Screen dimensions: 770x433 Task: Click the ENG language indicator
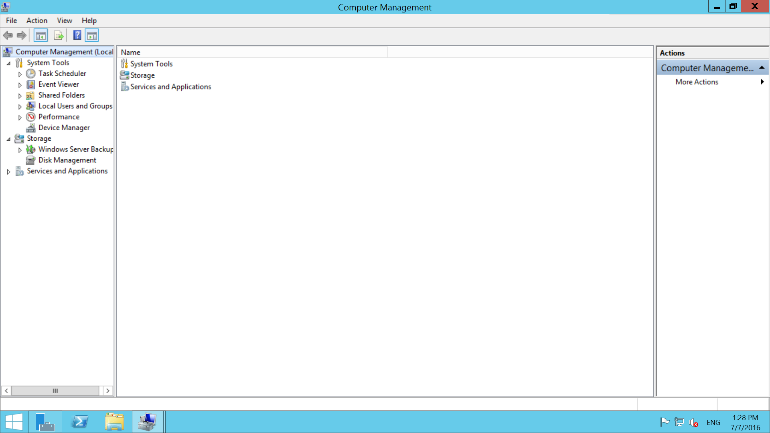[x=713, y=422]
